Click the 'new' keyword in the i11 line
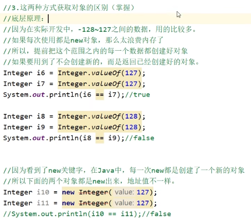Image resolution: width=251 pixels, height=220 pixels. click(x=68, y=203)
